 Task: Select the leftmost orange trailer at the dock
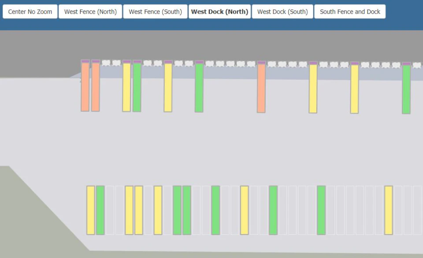pos(84,87)
